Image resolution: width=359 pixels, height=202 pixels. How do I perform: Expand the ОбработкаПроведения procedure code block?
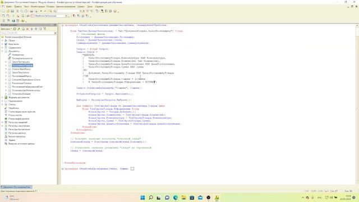62,169
